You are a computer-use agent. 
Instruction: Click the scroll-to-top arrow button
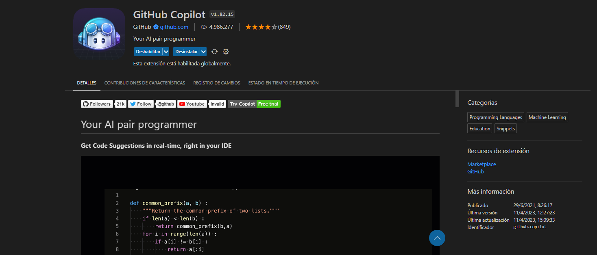click(437, 238)
